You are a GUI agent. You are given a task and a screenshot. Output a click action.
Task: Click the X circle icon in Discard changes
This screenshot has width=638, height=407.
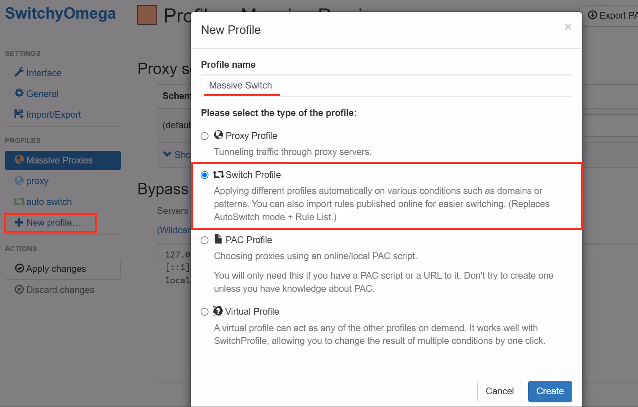pos(19,289)
